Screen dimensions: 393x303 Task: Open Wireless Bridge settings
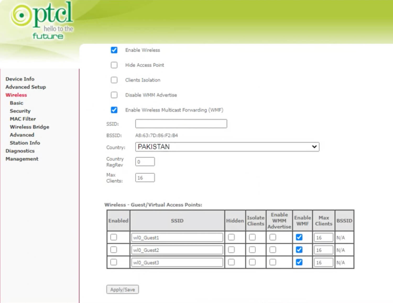[29, 127]
